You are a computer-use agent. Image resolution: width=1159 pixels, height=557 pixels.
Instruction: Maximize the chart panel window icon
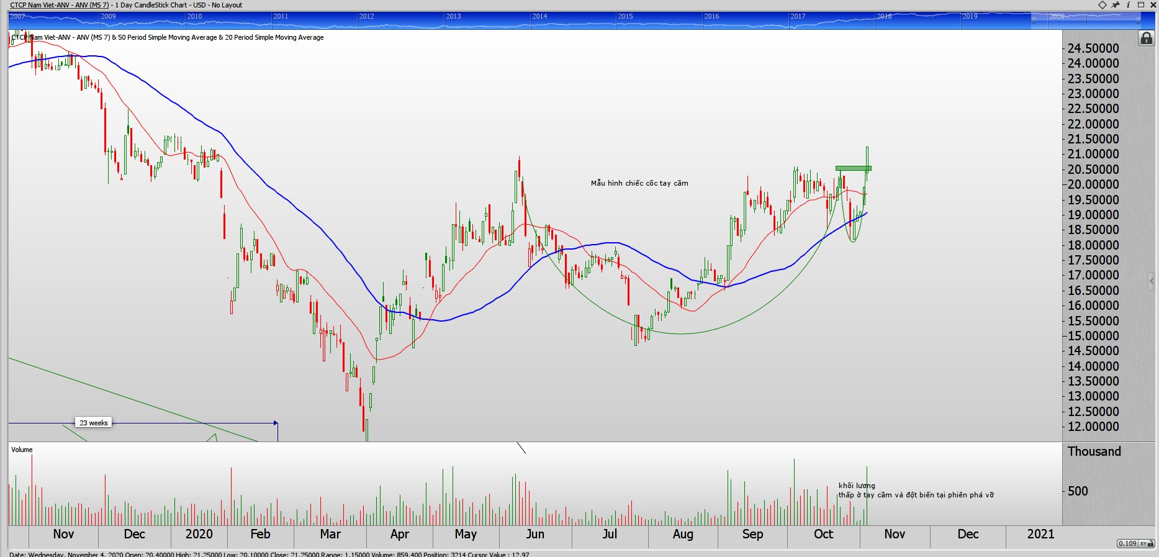(1141, 5)
